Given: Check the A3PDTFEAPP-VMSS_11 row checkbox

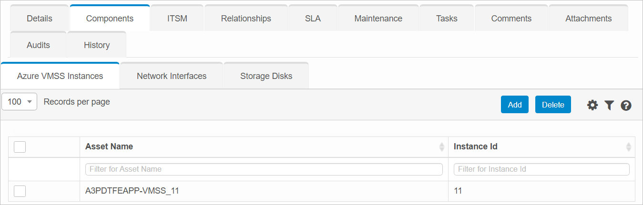Looking at the screenshot, I should coord(20,191).
